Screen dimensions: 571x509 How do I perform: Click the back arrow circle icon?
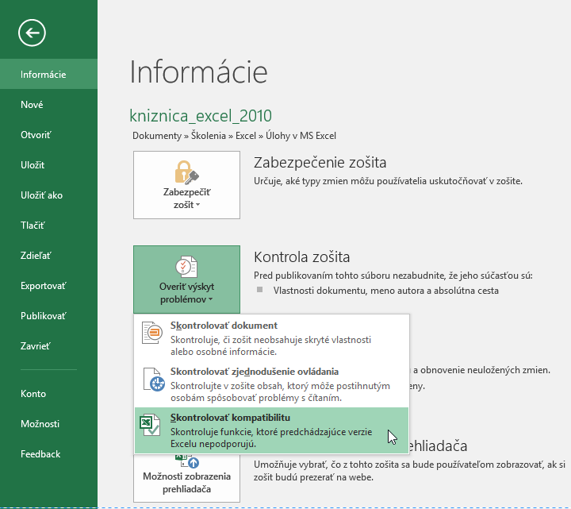click(32, 33)
